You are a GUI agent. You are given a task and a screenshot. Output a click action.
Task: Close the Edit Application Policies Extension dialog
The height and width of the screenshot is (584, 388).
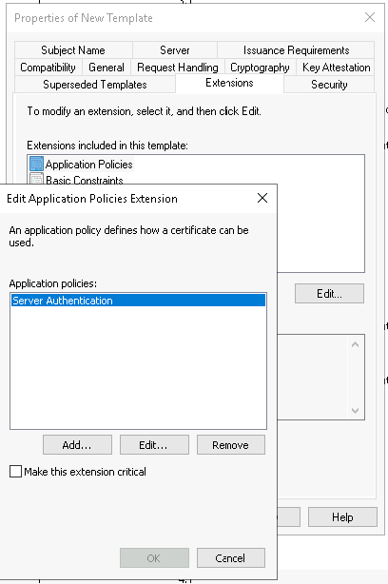262,198
